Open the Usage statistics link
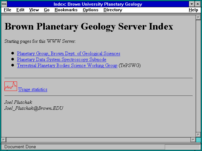The image size is (202, 151). (x=33, y=89)
